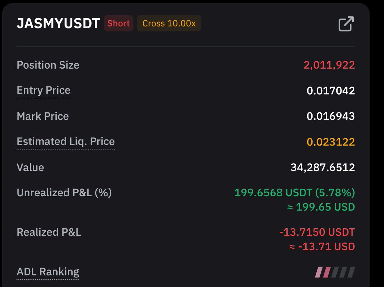384x287 pixels.
Task: Tap the Cross 10.00x leverage badge
Action: pos(169,23)
